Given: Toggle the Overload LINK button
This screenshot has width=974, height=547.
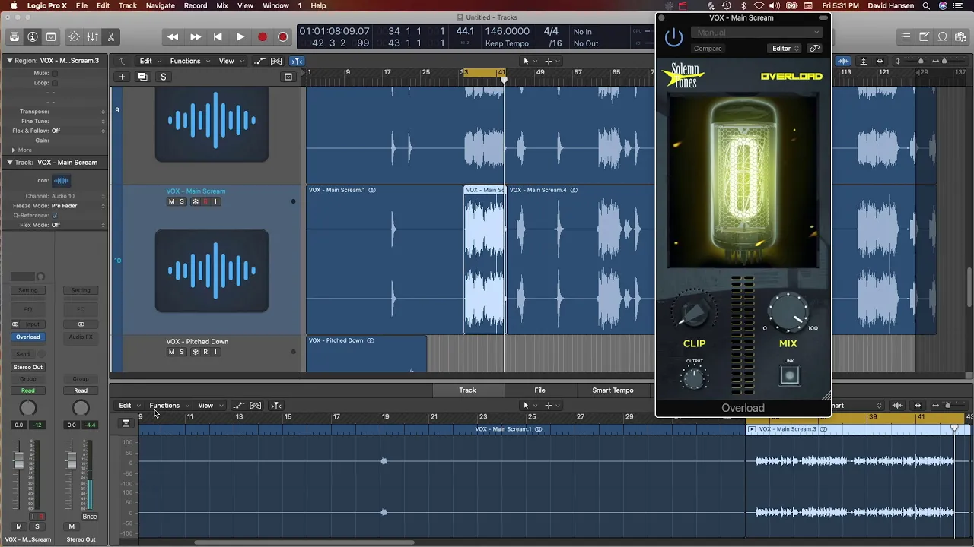Looking at the screenshot, I should (x=789, y=375).
